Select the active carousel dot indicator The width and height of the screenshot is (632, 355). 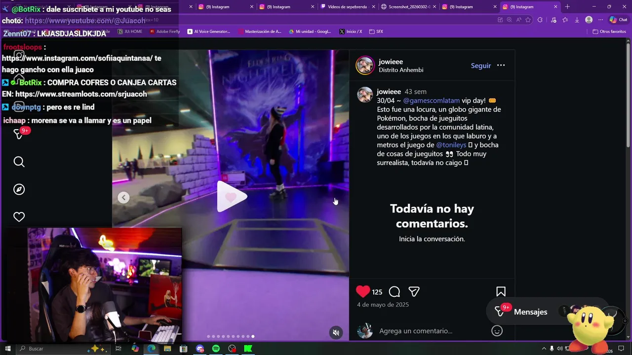coord(253,336)
